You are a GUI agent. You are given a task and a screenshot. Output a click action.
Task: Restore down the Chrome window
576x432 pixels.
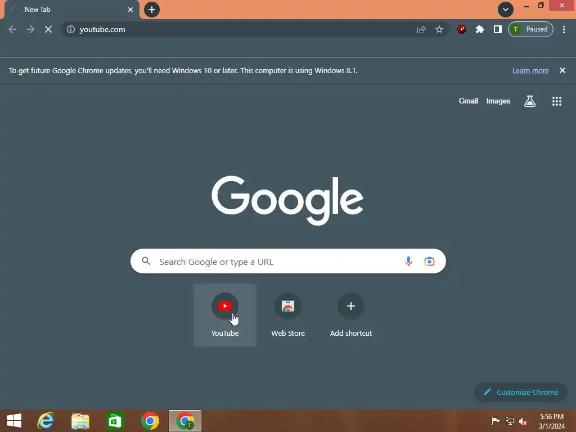pyautogui.click(x=541, y=6)
